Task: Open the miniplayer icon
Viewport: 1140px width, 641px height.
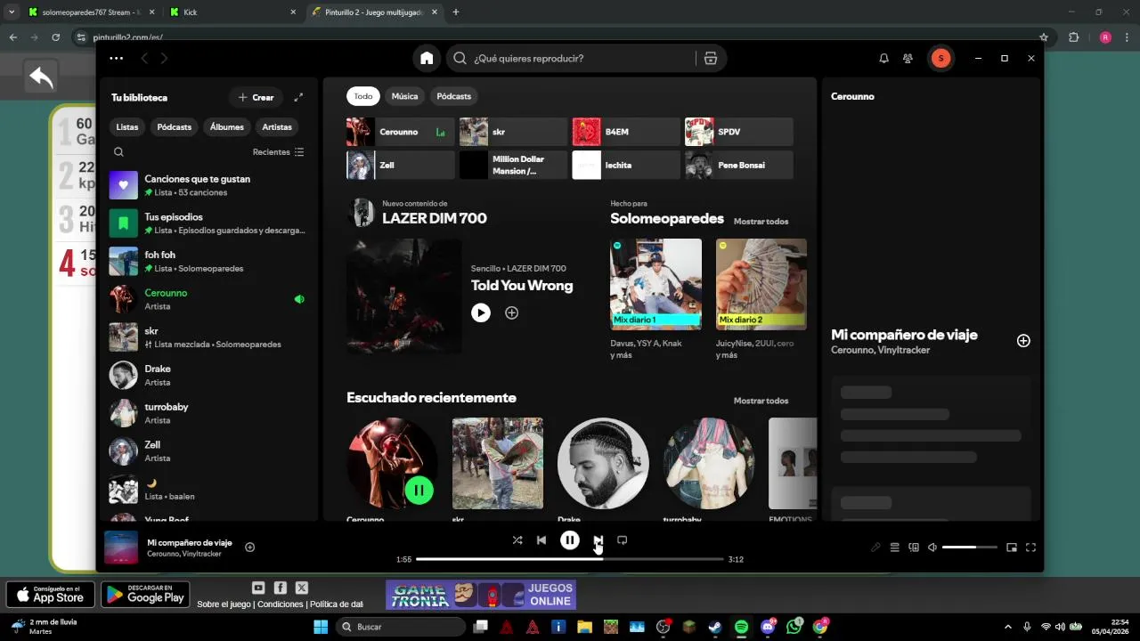Action: tap(1012, 548)
